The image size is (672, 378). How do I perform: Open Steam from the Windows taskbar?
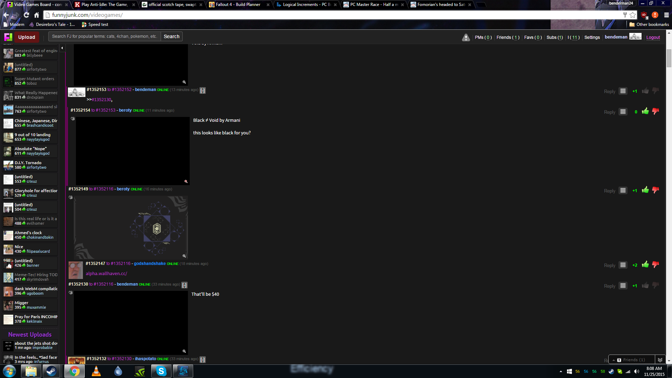click(x=51, y=371)
